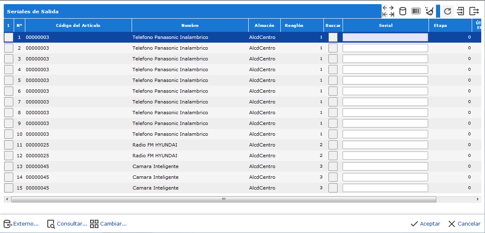Viewport: 485px width, 233px height.
Task: Click the previous record left arrow icon
Action: [x=385, y=8]
